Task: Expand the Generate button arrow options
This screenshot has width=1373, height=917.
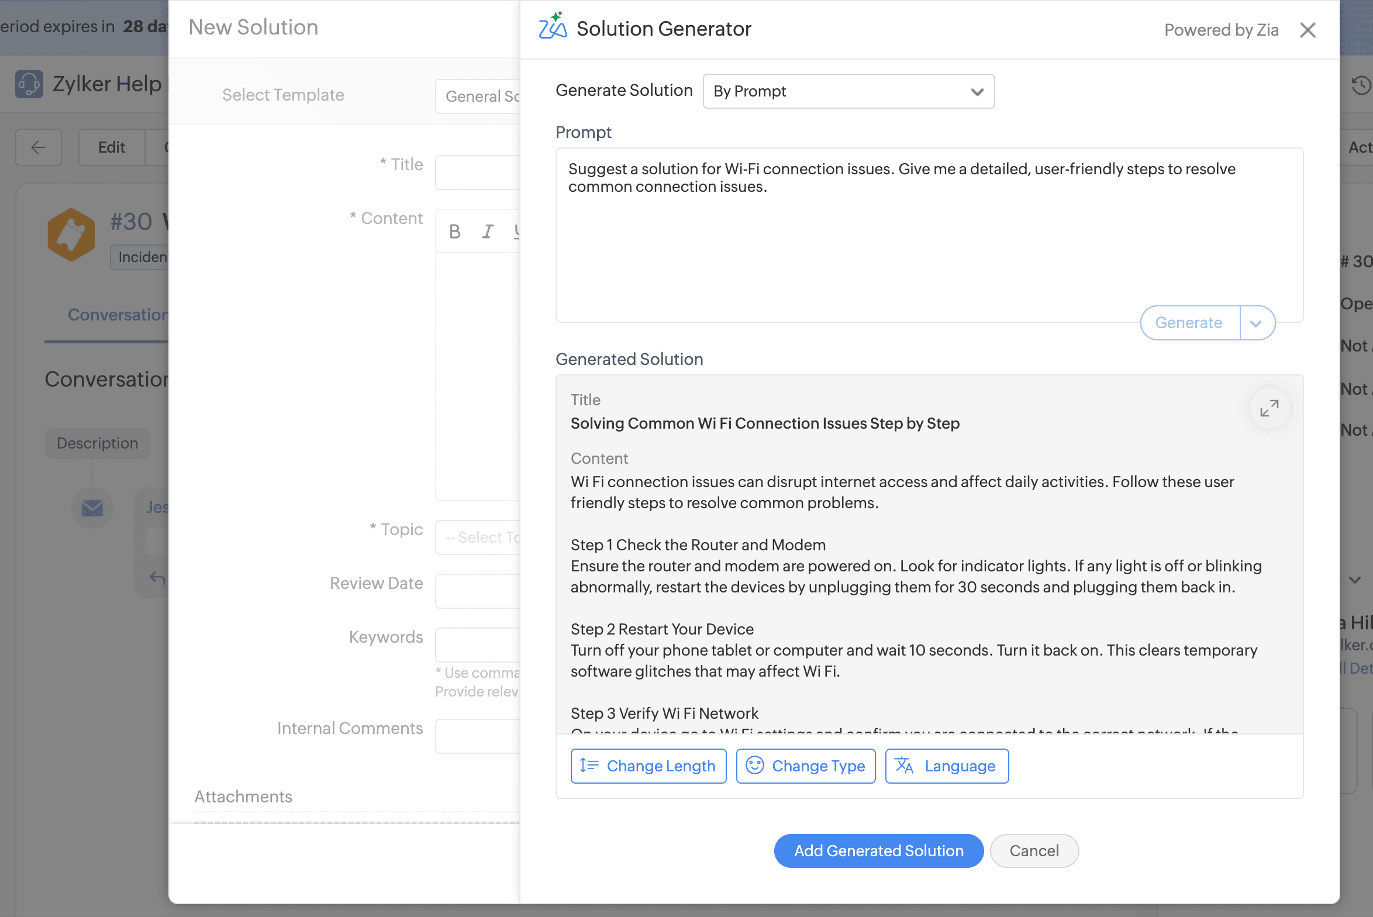Action: (1256, 323)
